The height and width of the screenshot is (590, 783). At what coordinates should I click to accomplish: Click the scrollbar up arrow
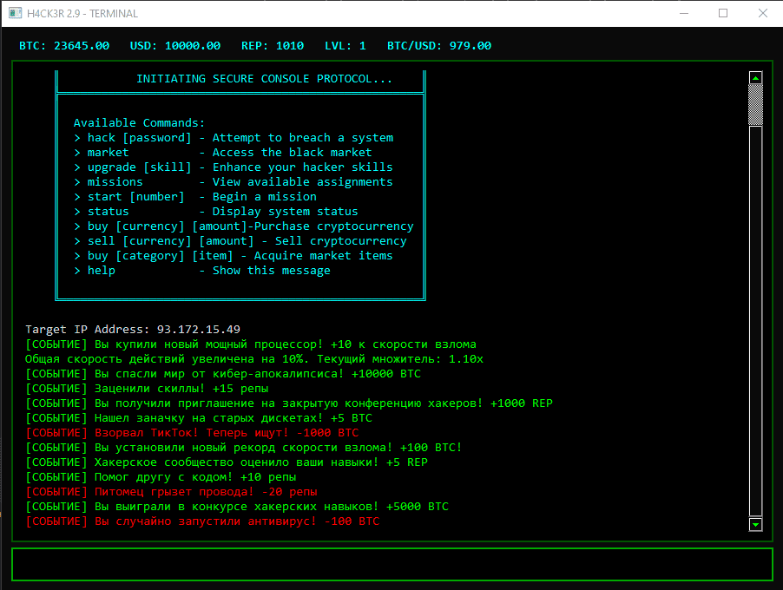coord(755,78)
